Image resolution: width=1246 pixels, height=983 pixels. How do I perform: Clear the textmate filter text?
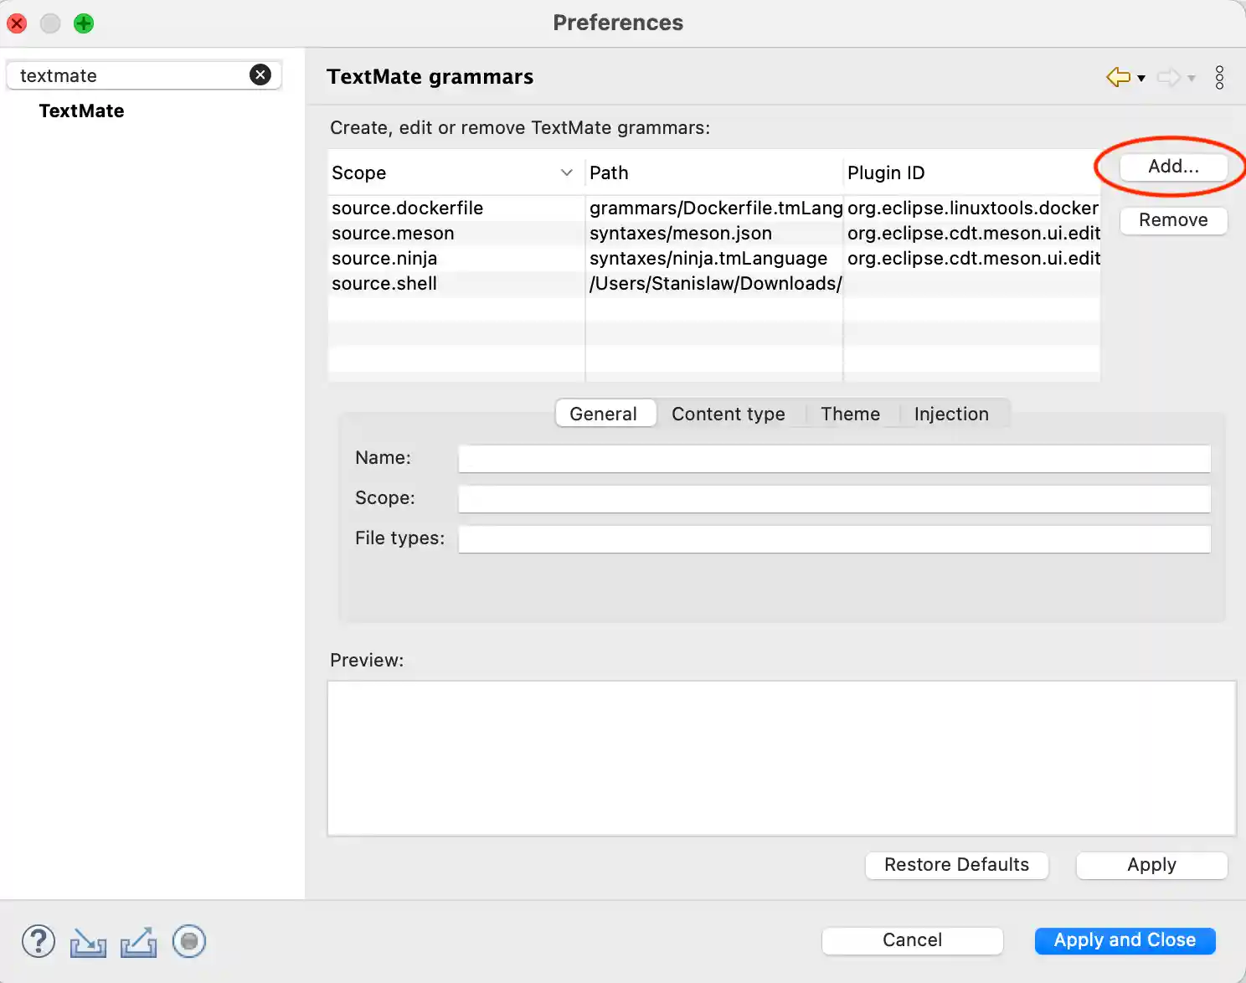tap(260, 75)
